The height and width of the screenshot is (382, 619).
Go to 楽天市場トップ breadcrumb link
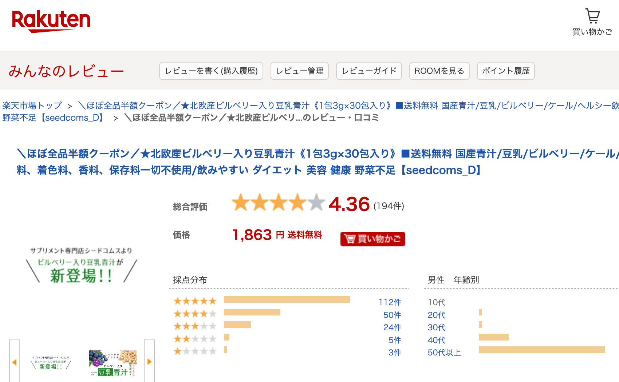32,106
